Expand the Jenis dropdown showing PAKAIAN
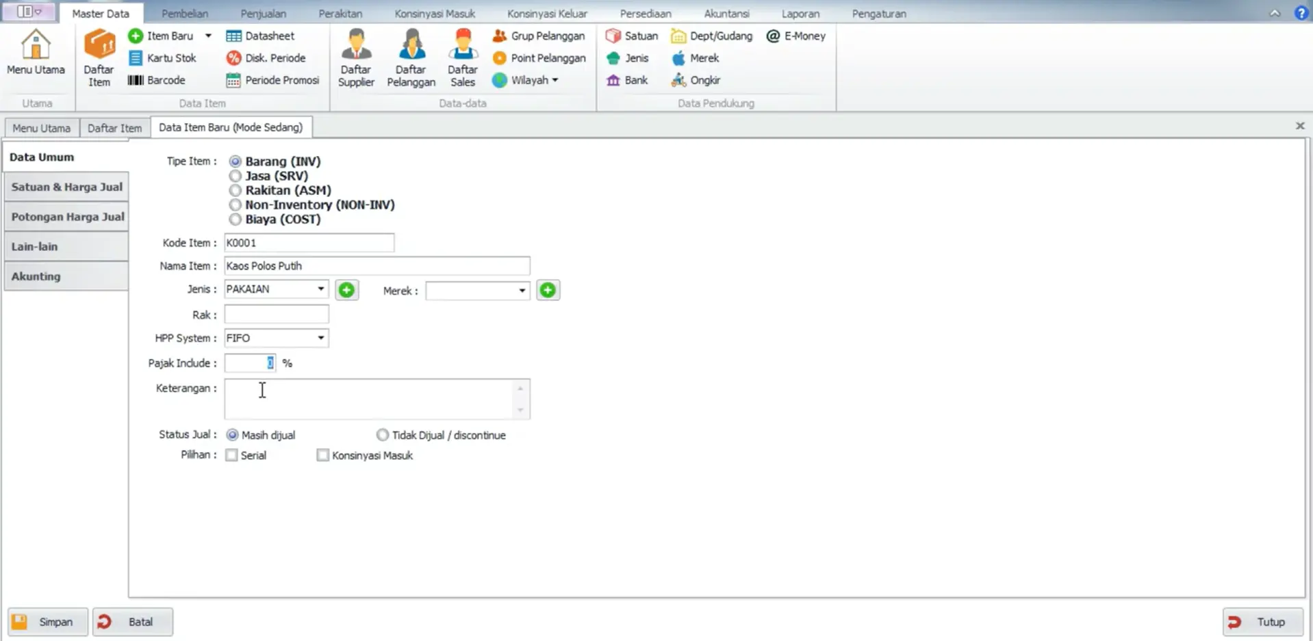Image resolution: width=1313 pixels, height=641 pixels. click(320, 289)
